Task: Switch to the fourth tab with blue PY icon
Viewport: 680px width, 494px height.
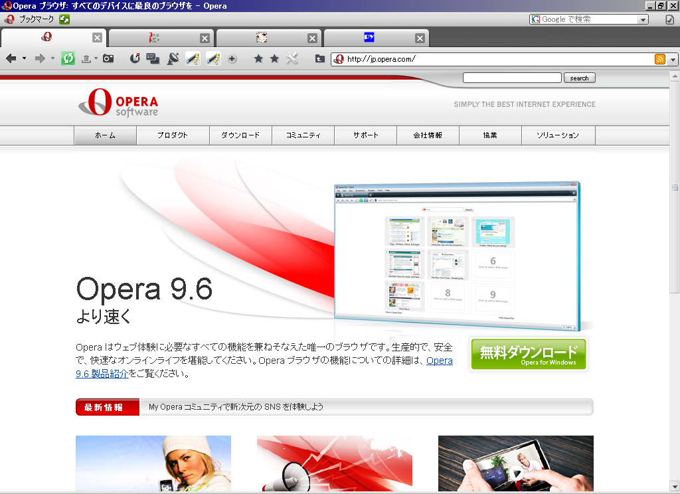Action: pos(369,37)
